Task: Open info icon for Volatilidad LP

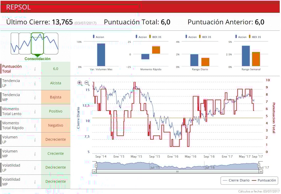Action: (35, 168)
